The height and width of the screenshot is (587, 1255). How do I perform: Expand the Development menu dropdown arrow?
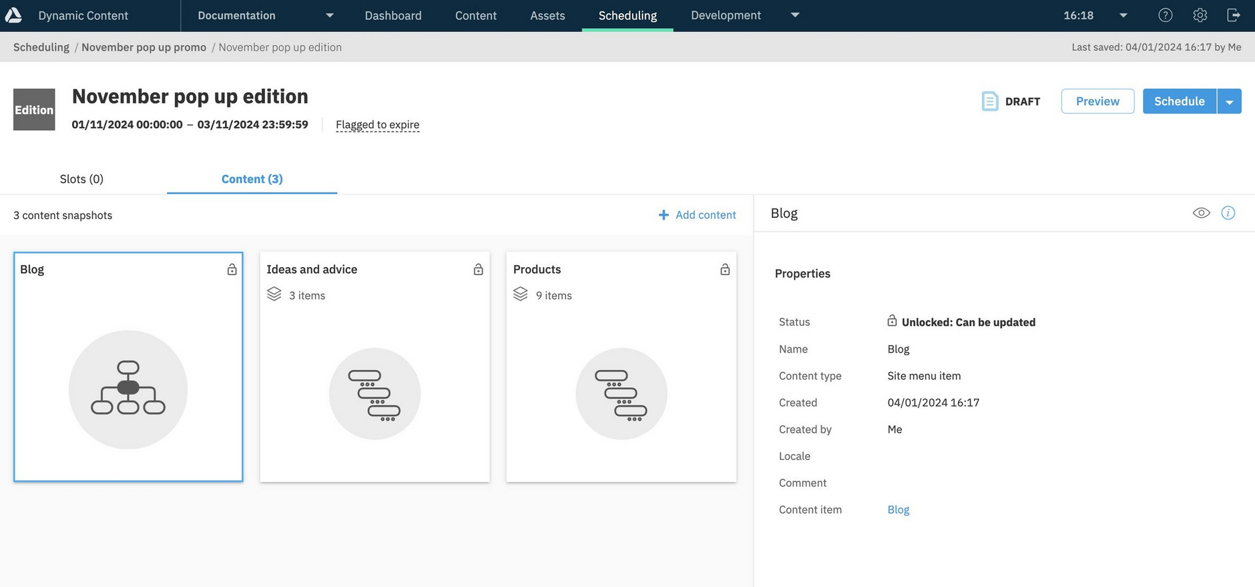794,15
